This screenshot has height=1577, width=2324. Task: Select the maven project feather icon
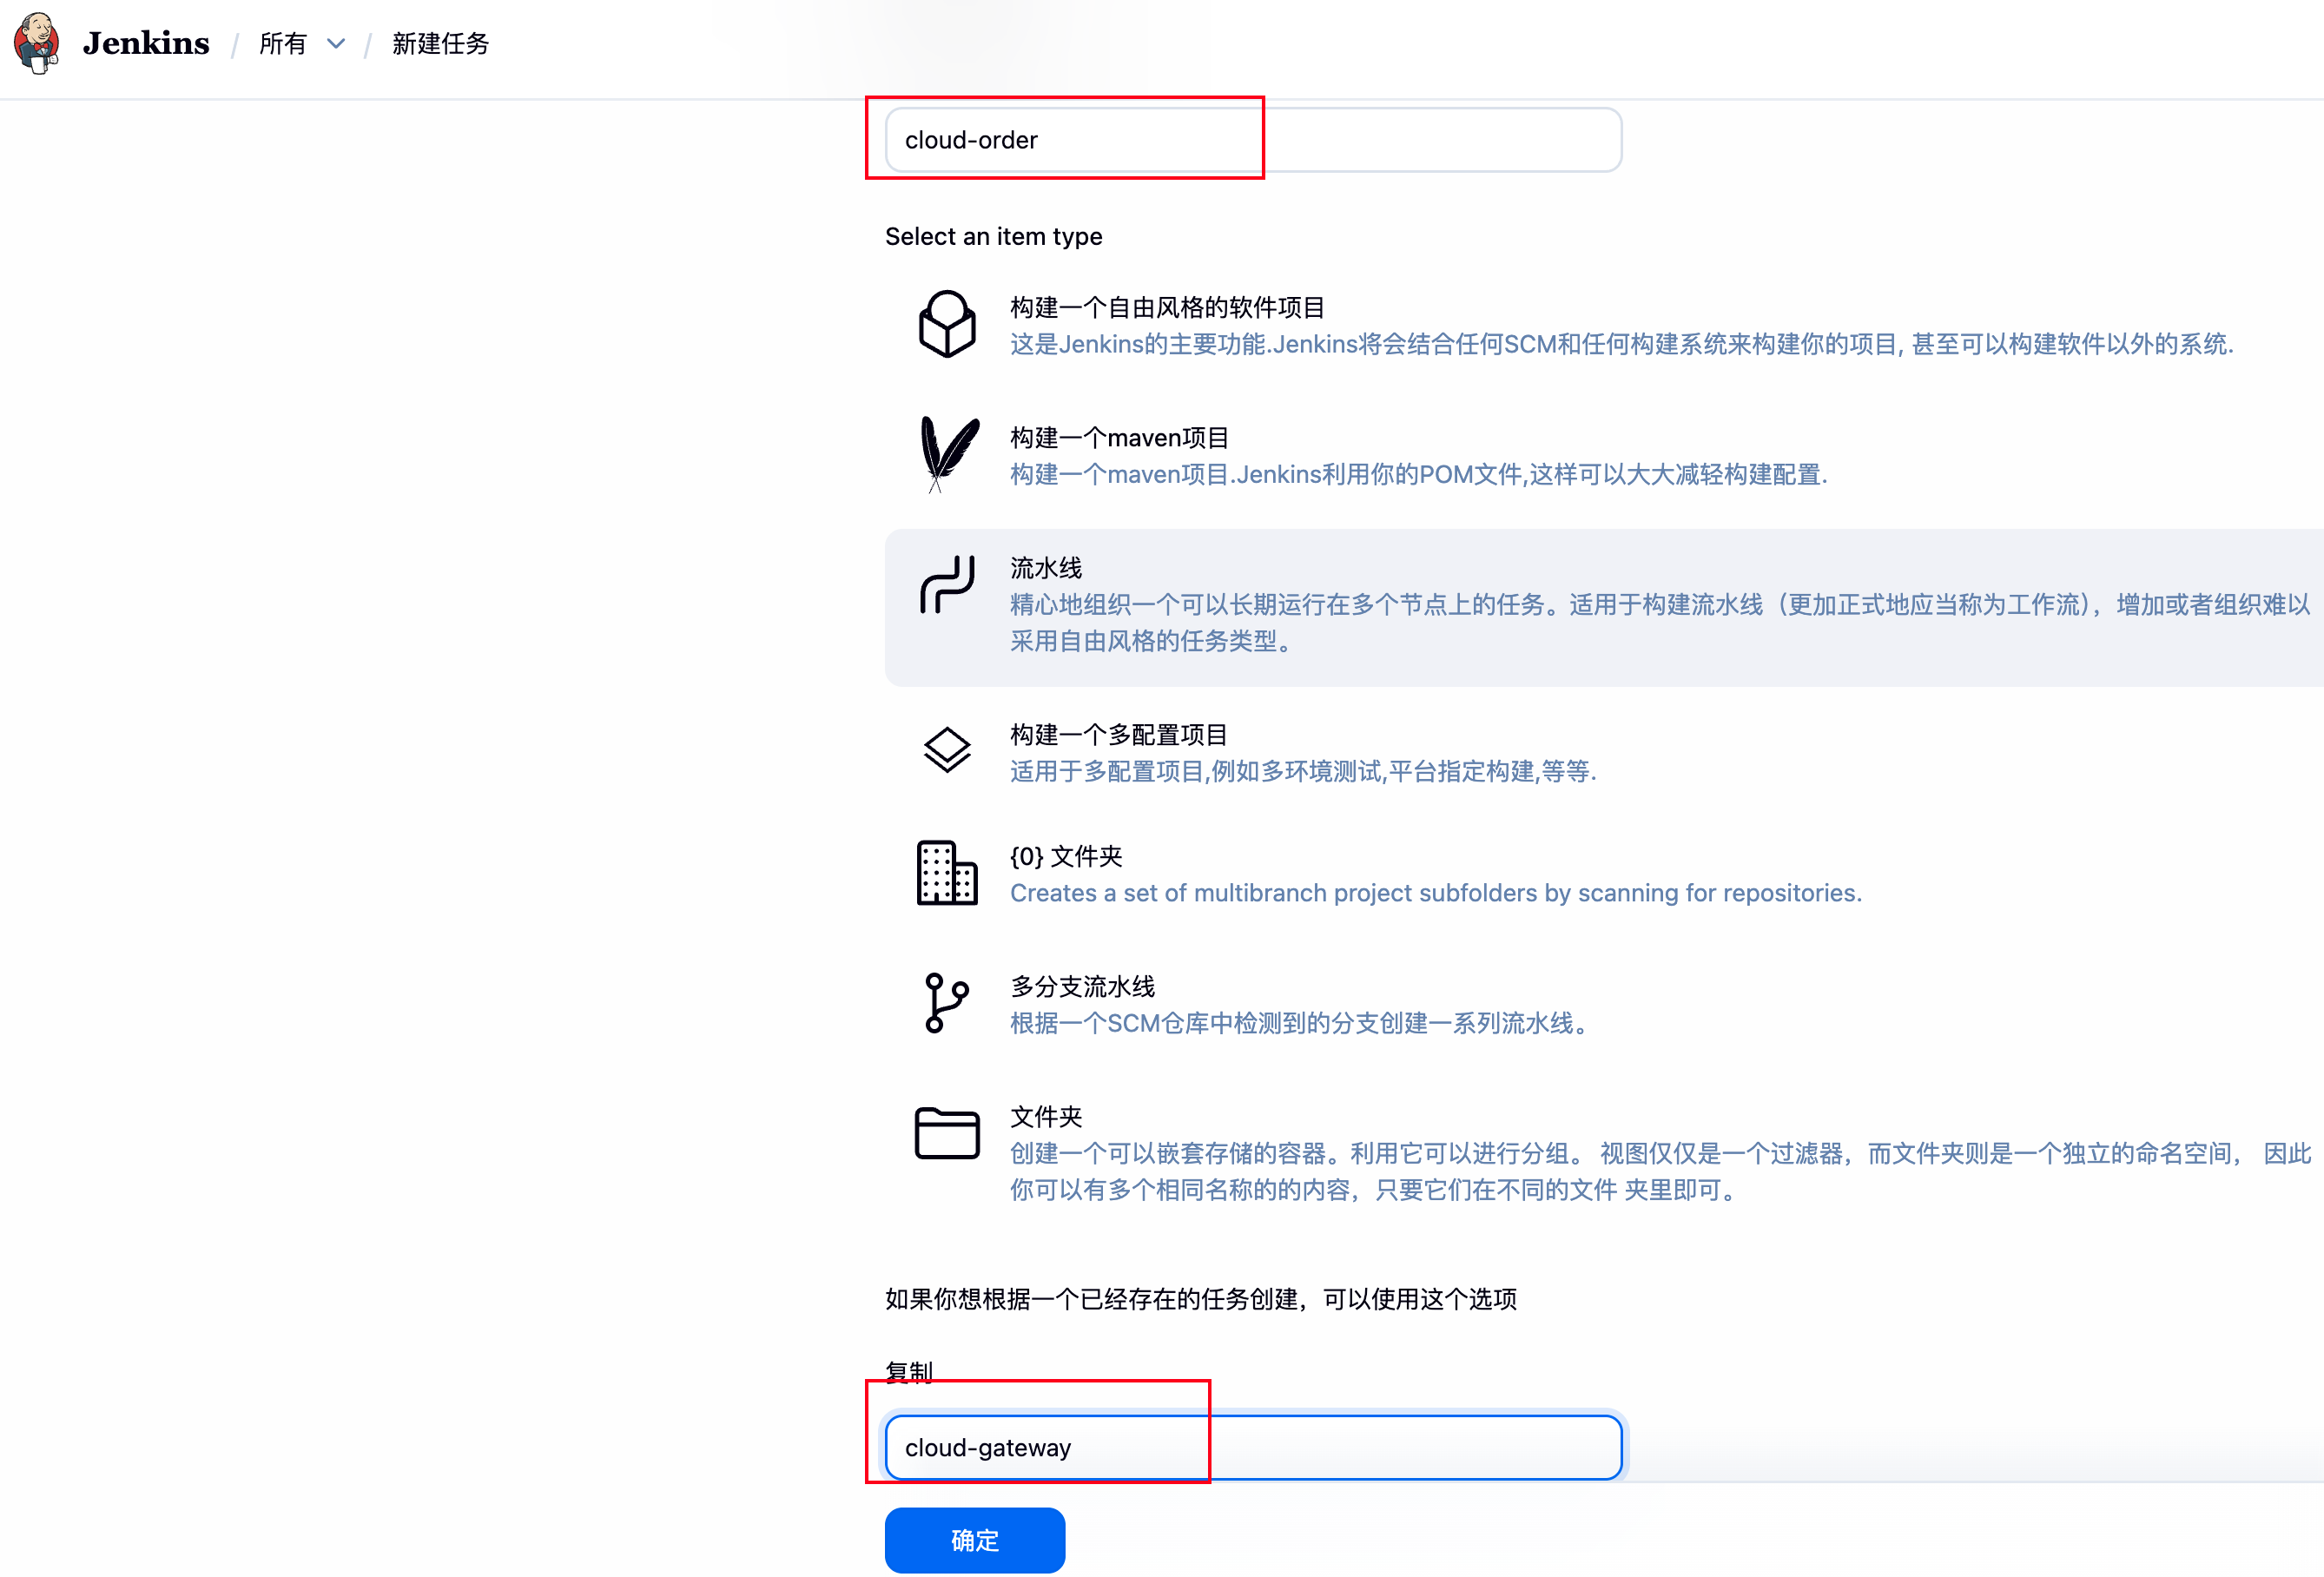click(946, 454)
